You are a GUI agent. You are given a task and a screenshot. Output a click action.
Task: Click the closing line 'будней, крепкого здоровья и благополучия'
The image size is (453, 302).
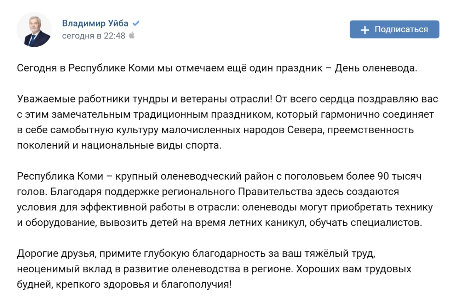click(x=124, y=285)
